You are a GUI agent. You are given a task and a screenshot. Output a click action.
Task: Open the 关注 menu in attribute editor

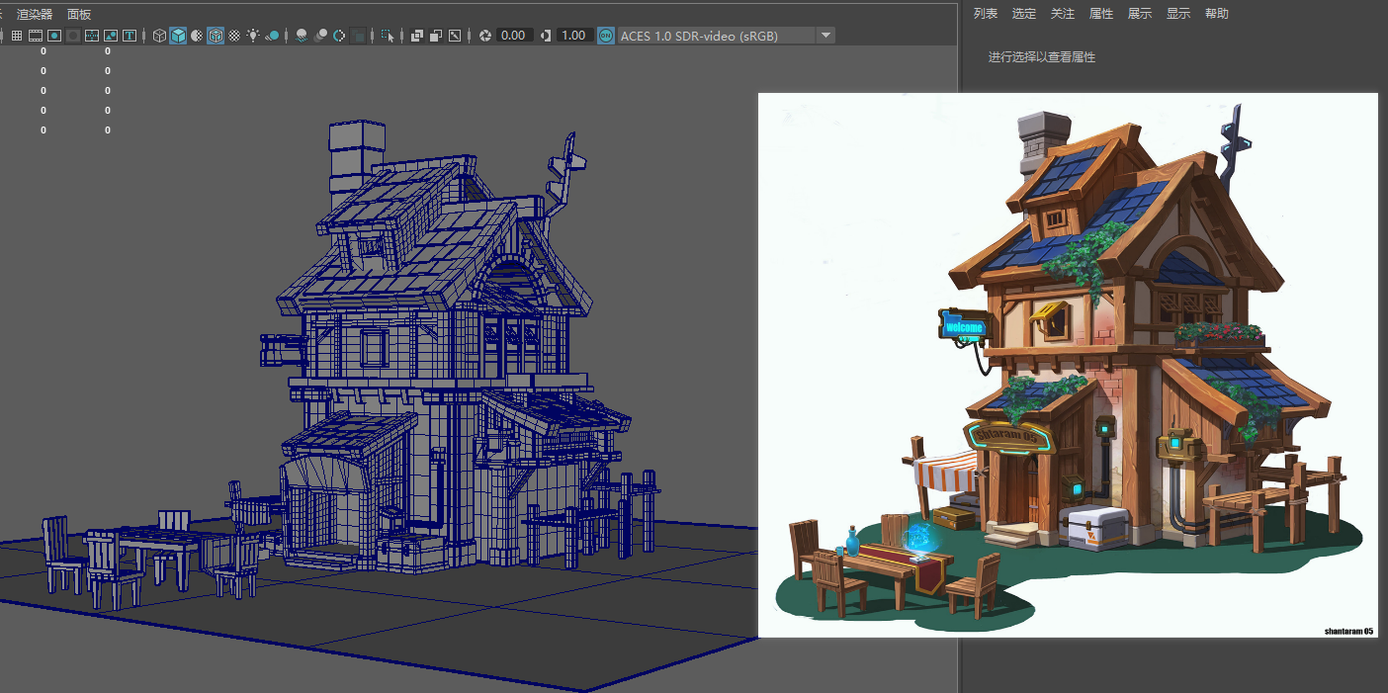coord(1063,14)
